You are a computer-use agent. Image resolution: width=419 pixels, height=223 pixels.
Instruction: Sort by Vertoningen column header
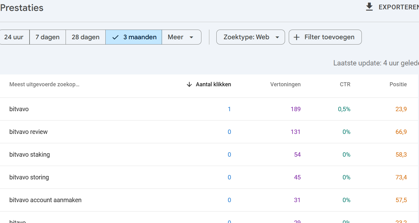click(x=285, y=84)
